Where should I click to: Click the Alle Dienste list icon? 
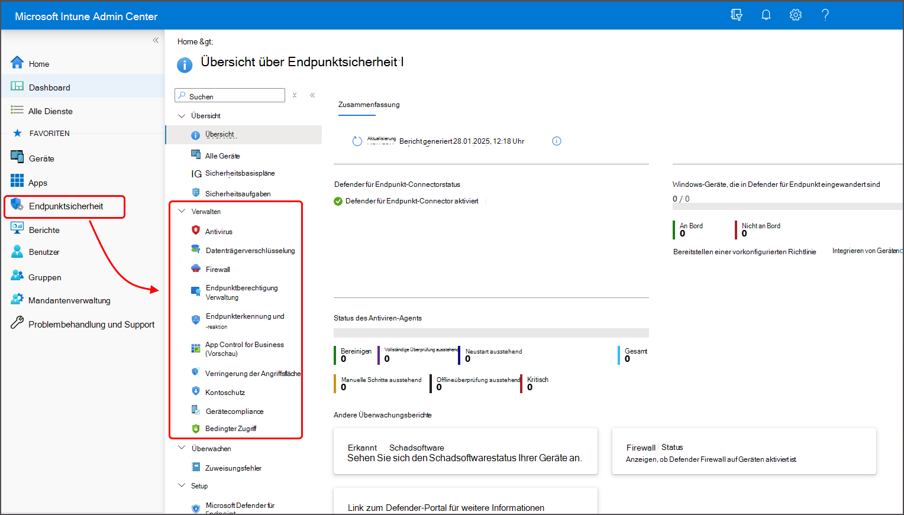pyautogui.click(x=17, y=110)
